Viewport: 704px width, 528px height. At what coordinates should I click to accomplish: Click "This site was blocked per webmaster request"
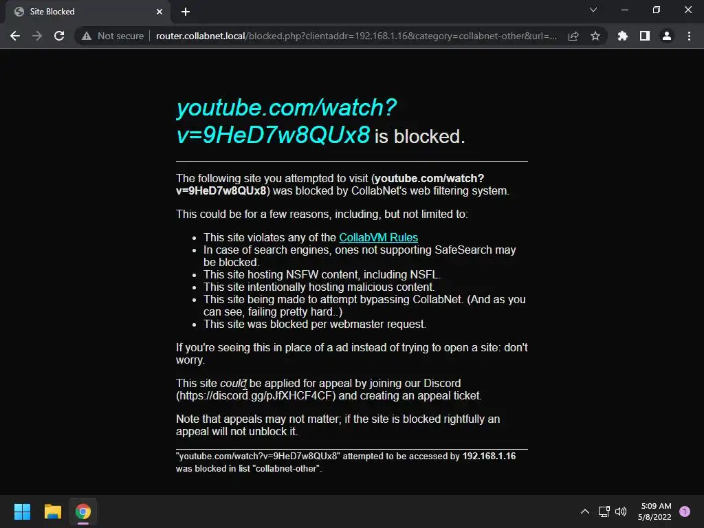(x=315, y=324)
